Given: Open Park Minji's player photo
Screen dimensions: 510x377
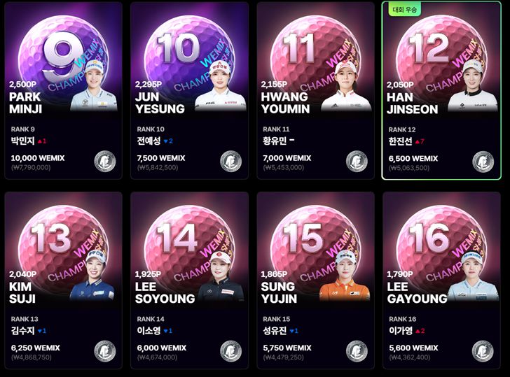Looking at the screenshot, I should point(94,86).
